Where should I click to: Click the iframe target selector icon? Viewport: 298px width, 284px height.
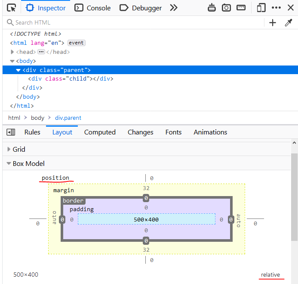(x=212, y=8)
